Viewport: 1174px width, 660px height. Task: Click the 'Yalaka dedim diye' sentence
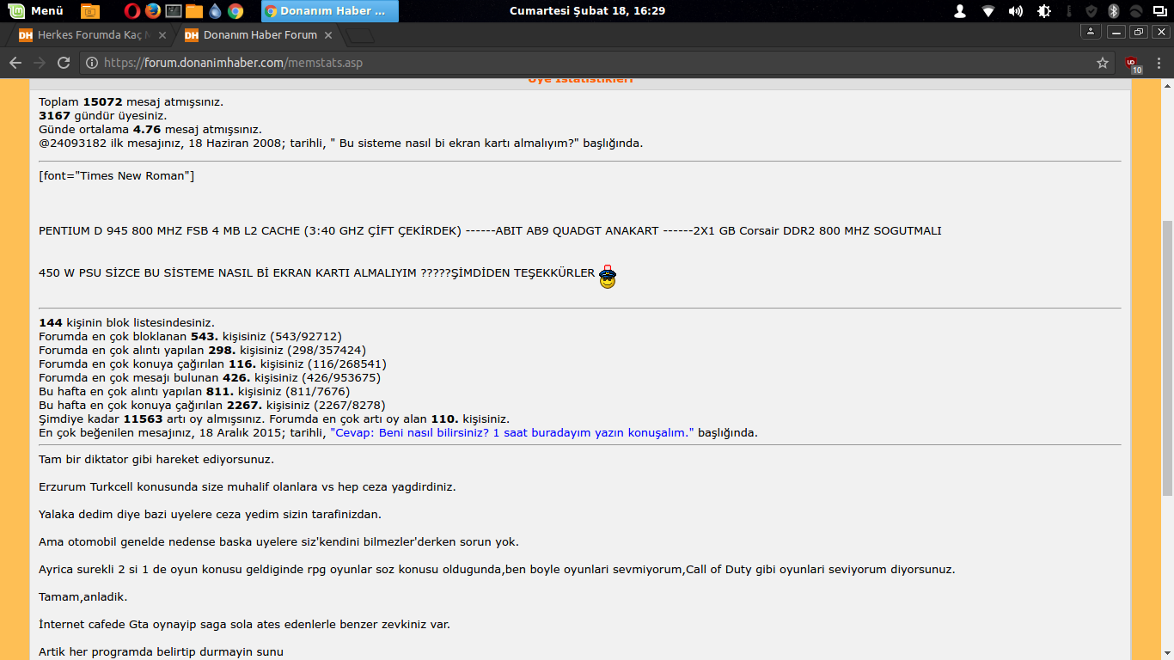[x=210, y=514]
